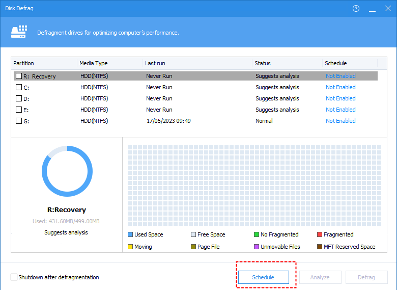The width and height of the screenshot is (397, 290).
Task: Check the C: partition checkbox
Action: pos(19,87)
